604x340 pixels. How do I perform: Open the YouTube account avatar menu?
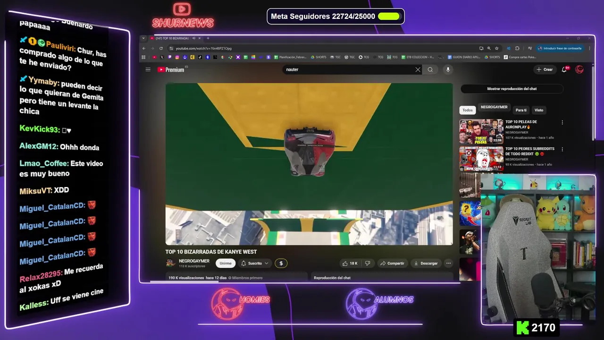pos(579,69)
